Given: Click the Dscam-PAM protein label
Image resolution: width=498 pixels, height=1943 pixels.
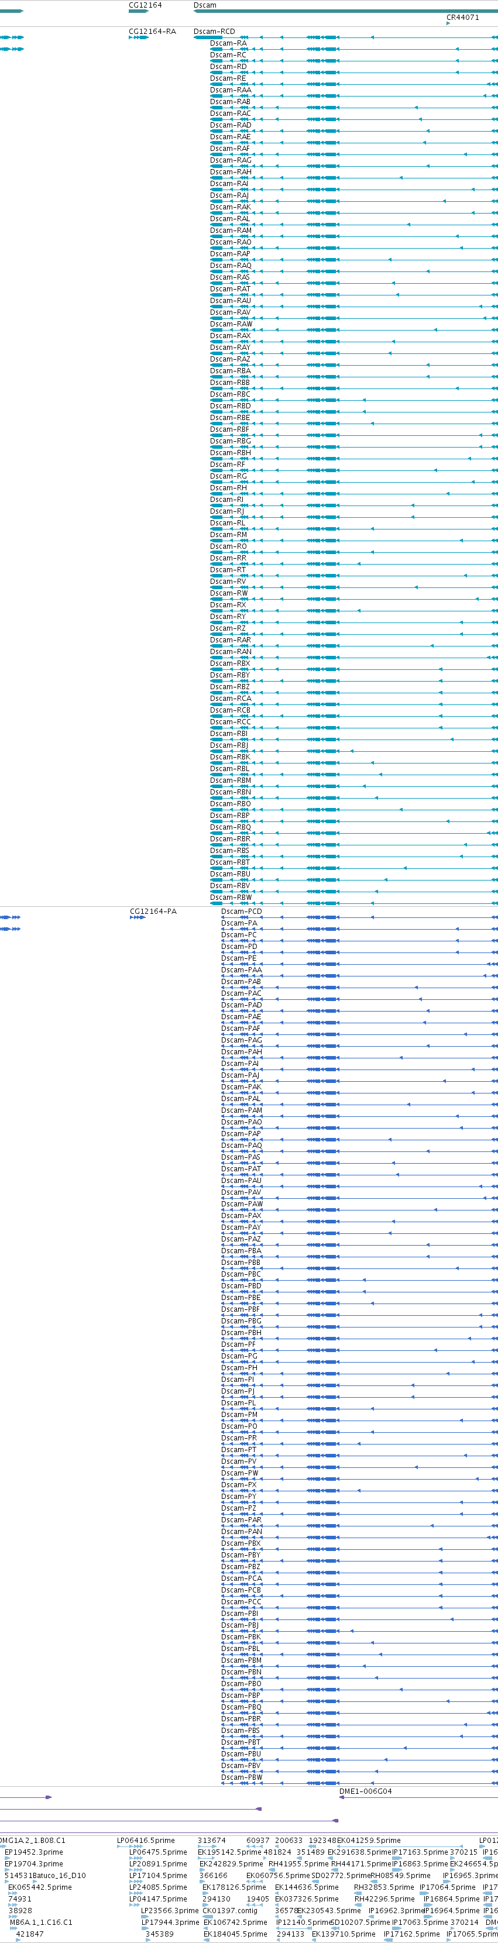Looking at the screenshot, I should [242, 1110].
